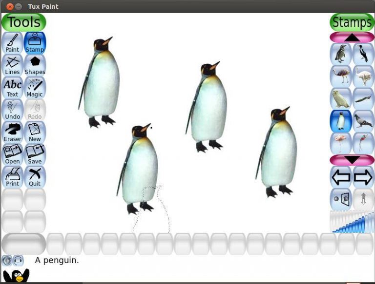Pick the grey pigeon stamp

pos(363,121)
